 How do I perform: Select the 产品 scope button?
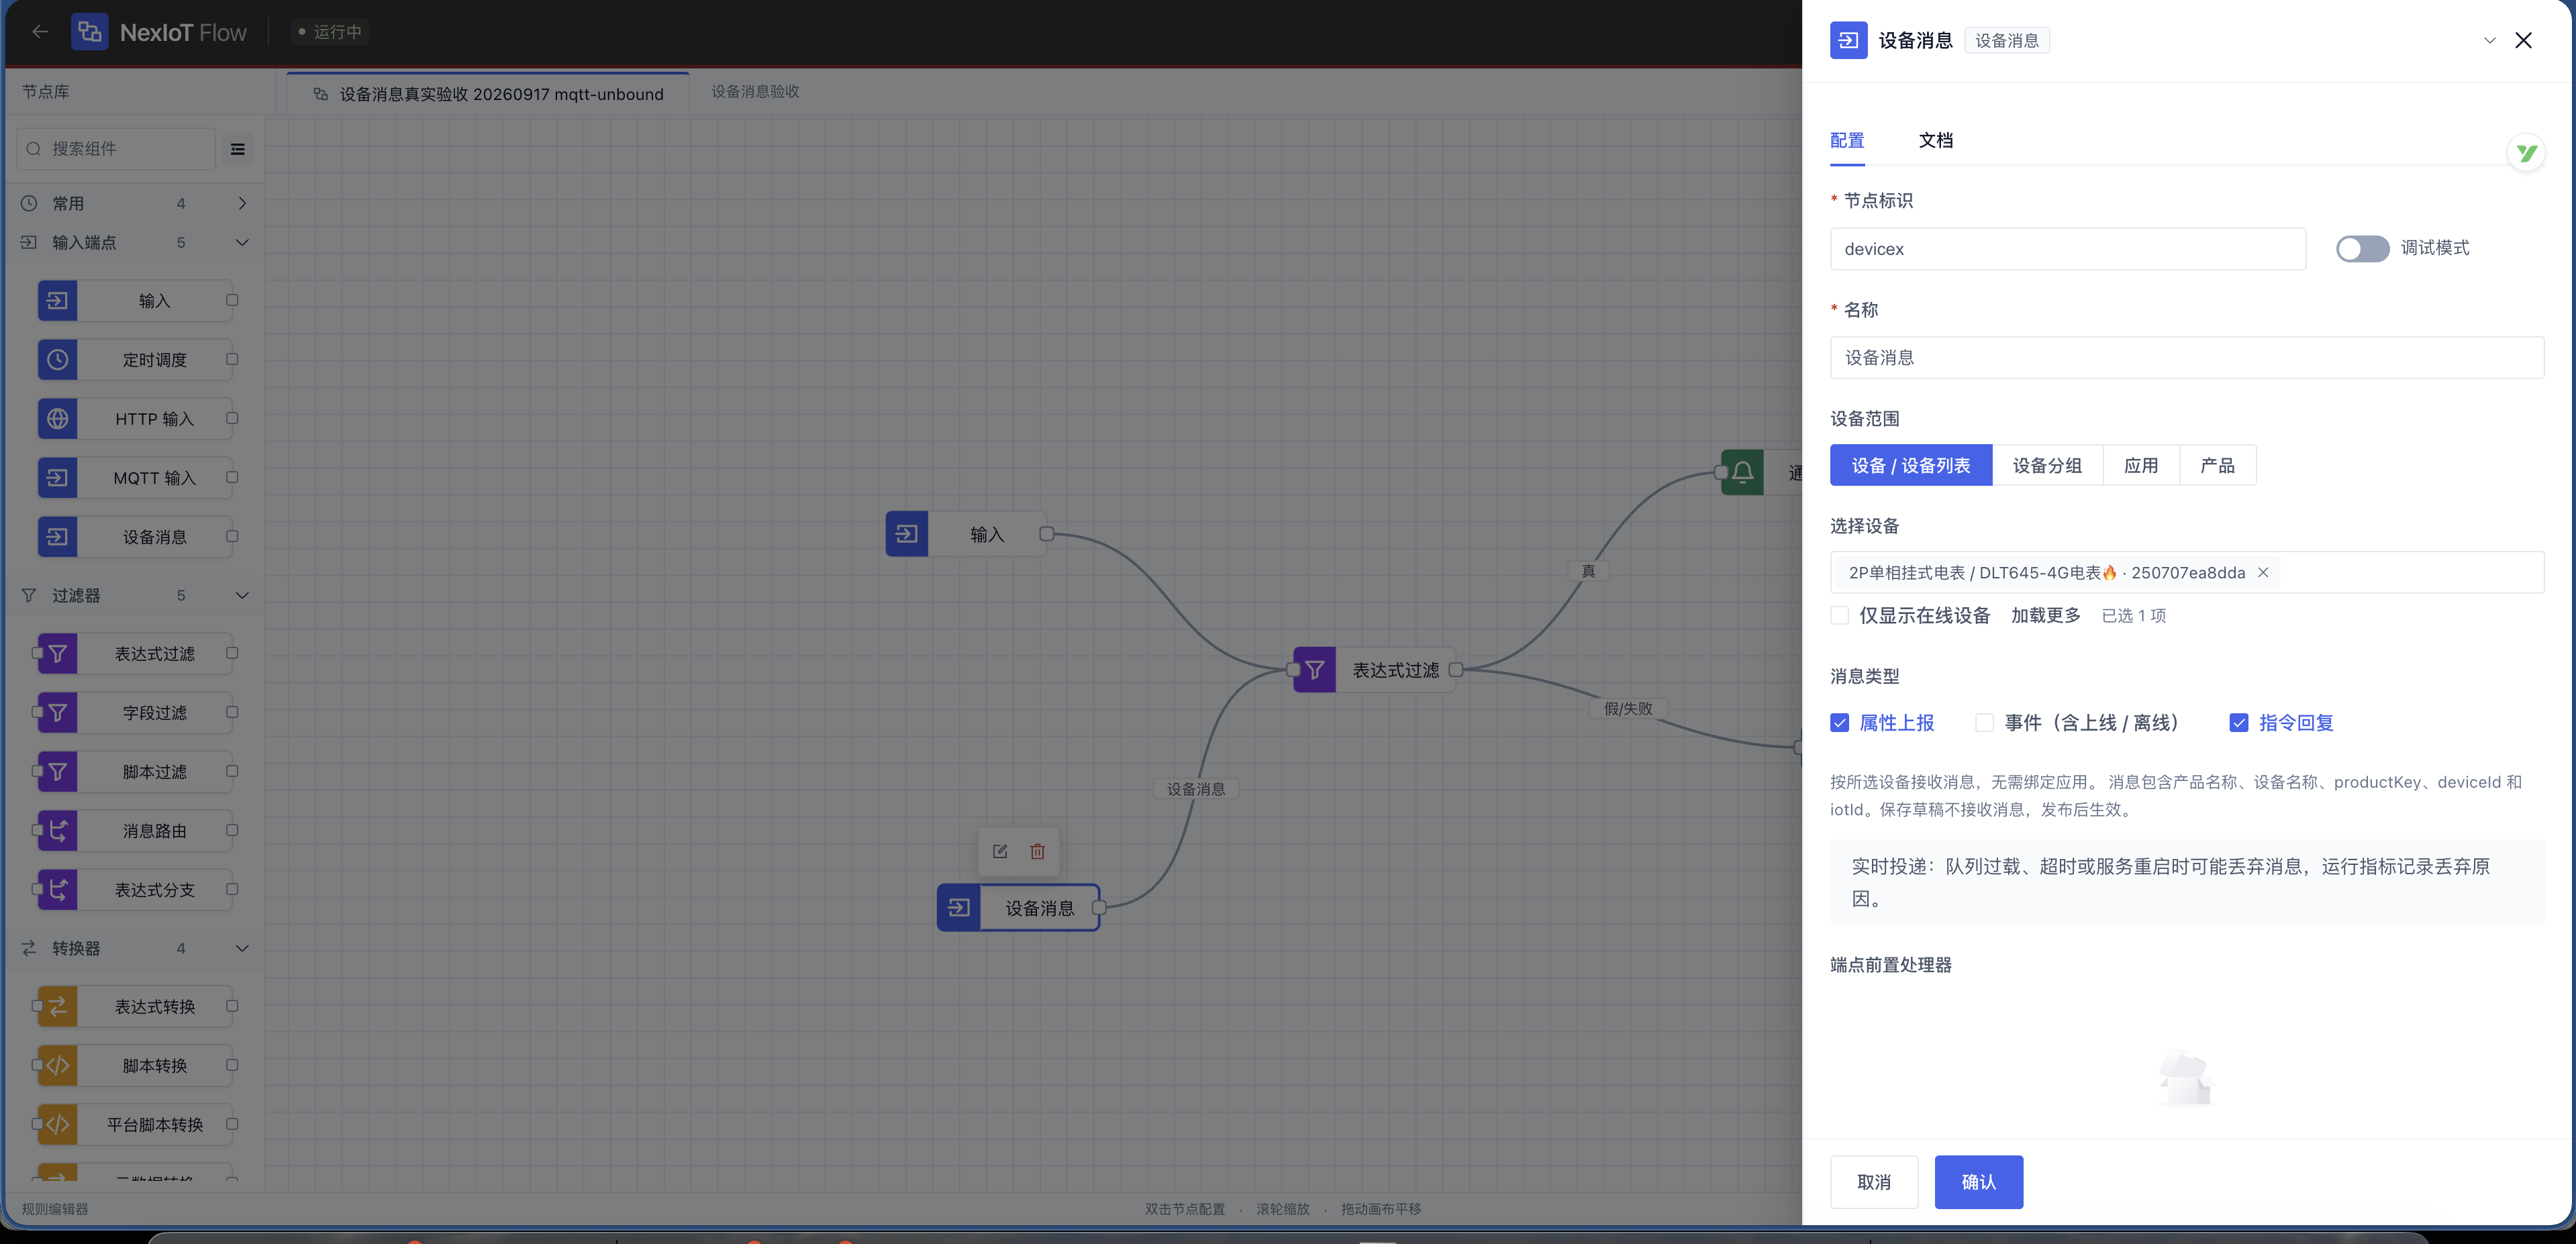click(2217, 465)
